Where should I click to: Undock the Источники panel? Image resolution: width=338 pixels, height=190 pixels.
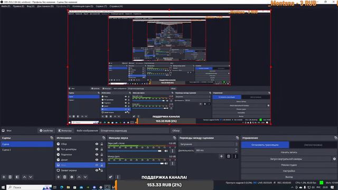tap(104, 138)
